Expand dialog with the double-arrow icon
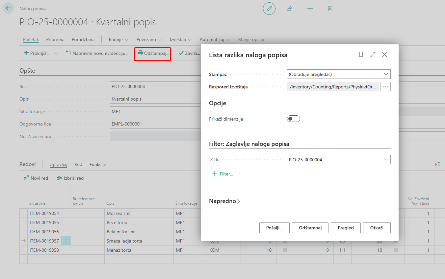This screenshot has height=279, width=445. [x=373, y=55]
